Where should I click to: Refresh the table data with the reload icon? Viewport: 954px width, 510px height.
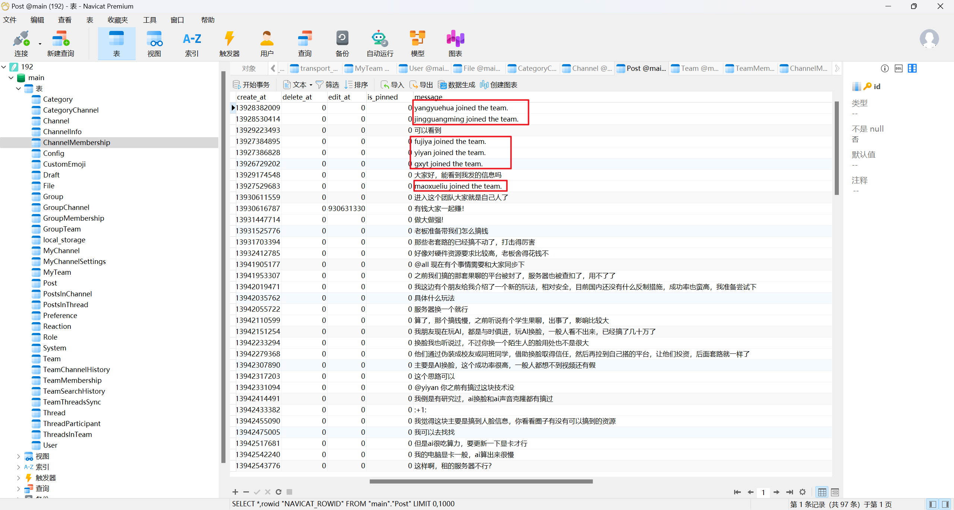click(x=278, y=492)
